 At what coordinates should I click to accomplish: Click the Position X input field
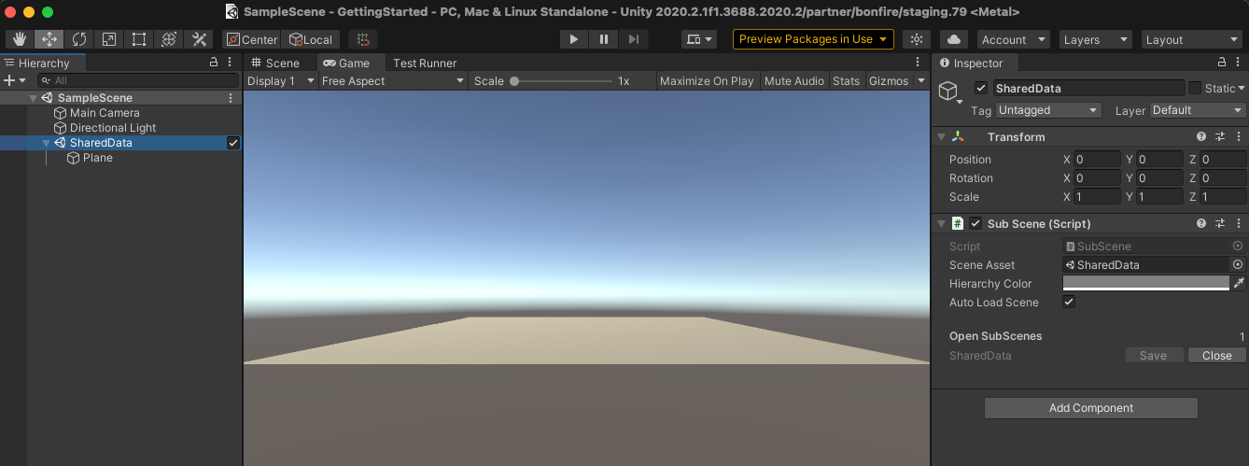[1097, 160]
